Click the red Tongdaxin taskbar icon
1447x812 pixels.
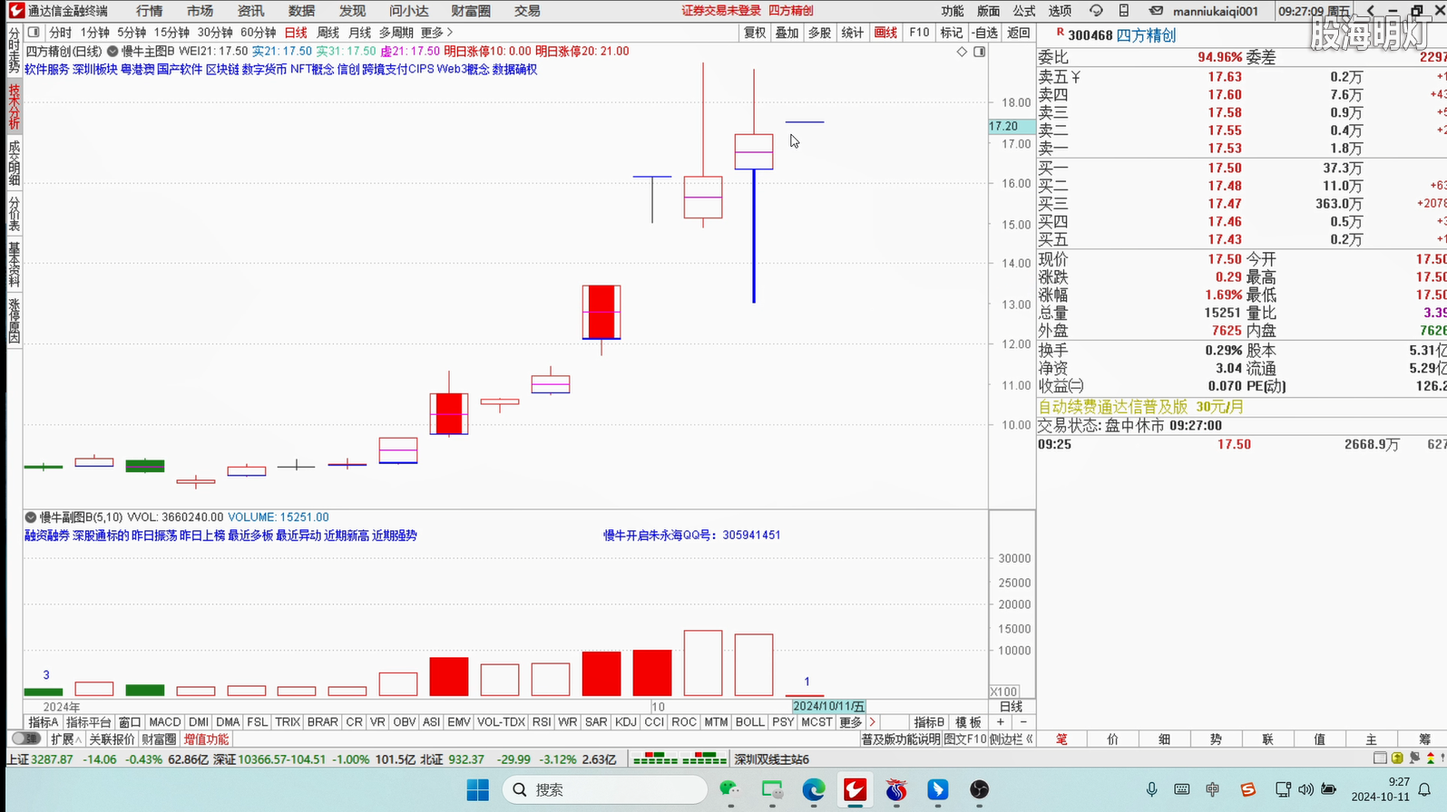(x=855, y=790)
